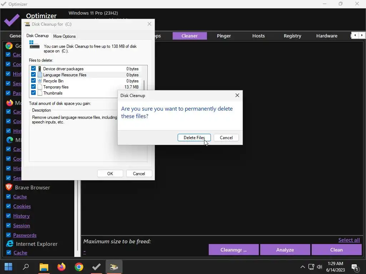This screenshot has width=366, height=274.
Task: Select the Recycle Bin item icon
Action: tap(40, 81)
